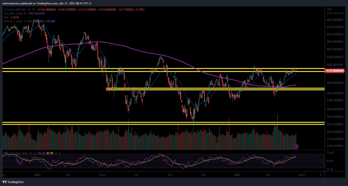Click the 25.00 level on RSI scale

[x=330, y=169]
